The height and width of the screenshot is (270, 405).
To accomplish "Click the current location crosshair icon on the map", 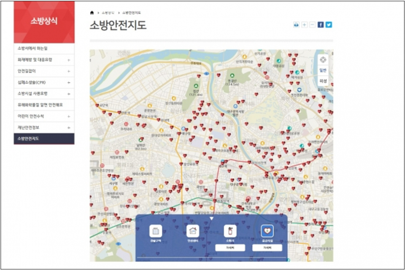I will 323,59.
